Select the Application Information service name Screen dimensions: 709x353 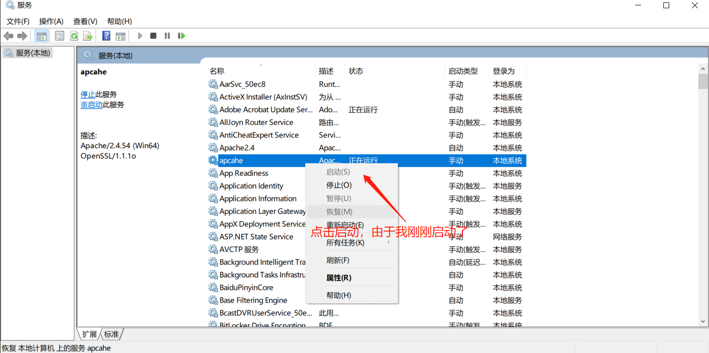coord(258,199)
